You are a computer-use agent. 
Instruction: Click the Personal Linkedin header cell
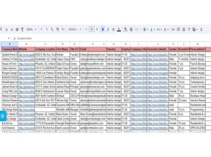158,49
